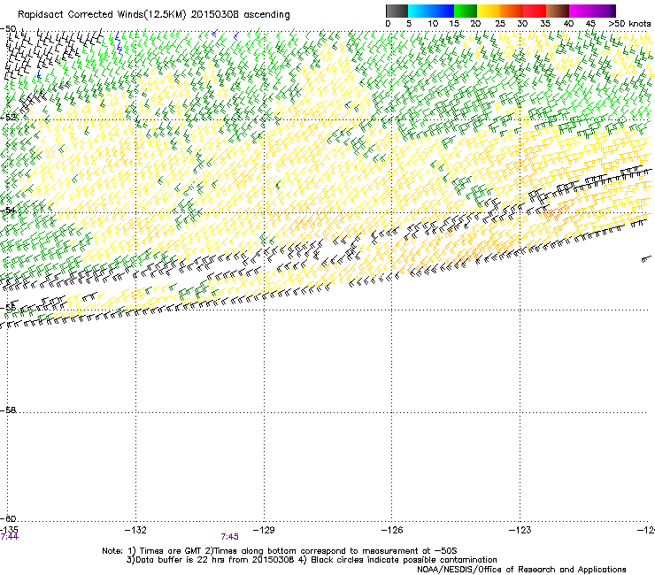Click the -60 latitude axis label

(x=8, y=519)
